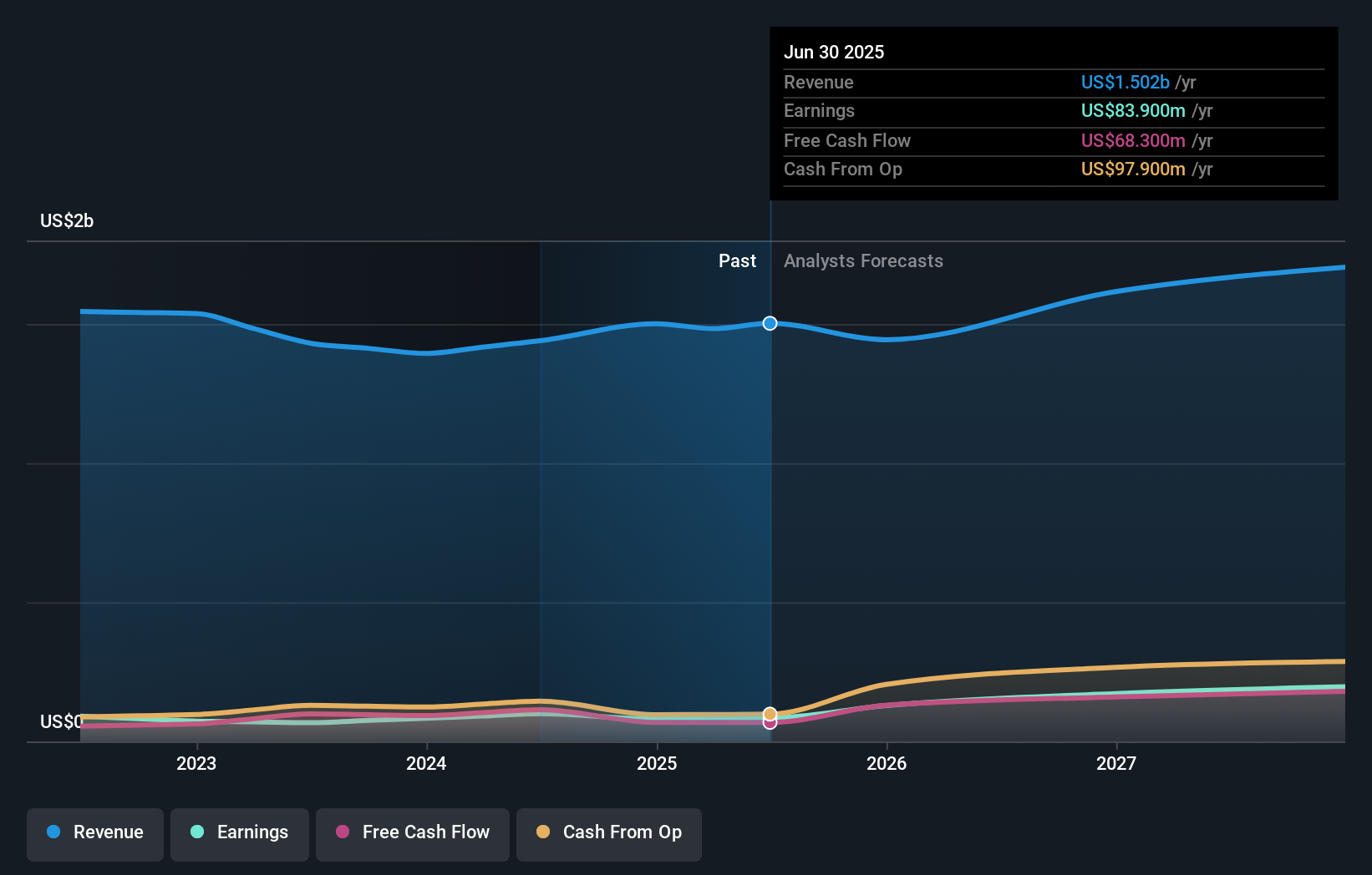Viewport: 1372px width, 875px height.
Task: Click the US$83.900m earnings value in tooltip
Action: point(1133,110)
